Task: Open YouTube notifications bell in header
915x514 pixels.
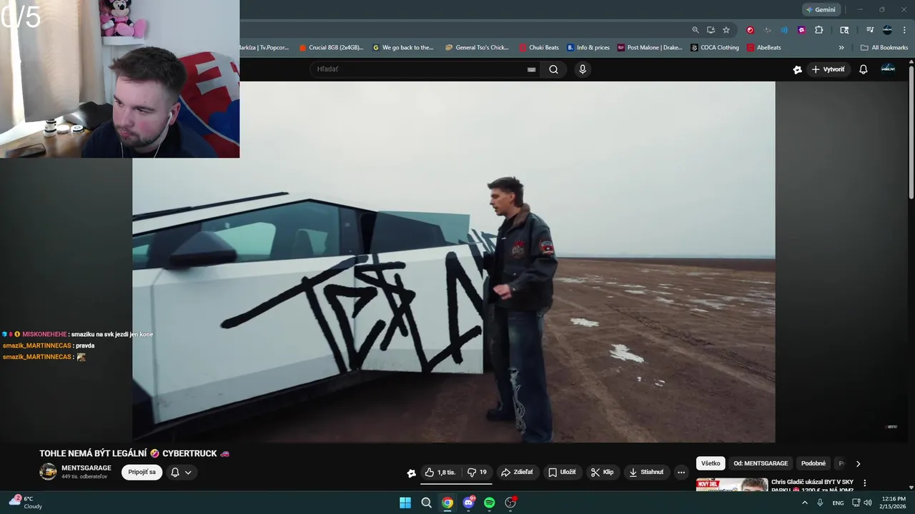Action: [863, 69]
